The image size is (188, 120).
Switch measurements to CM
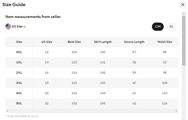click(x=158, y=27)
